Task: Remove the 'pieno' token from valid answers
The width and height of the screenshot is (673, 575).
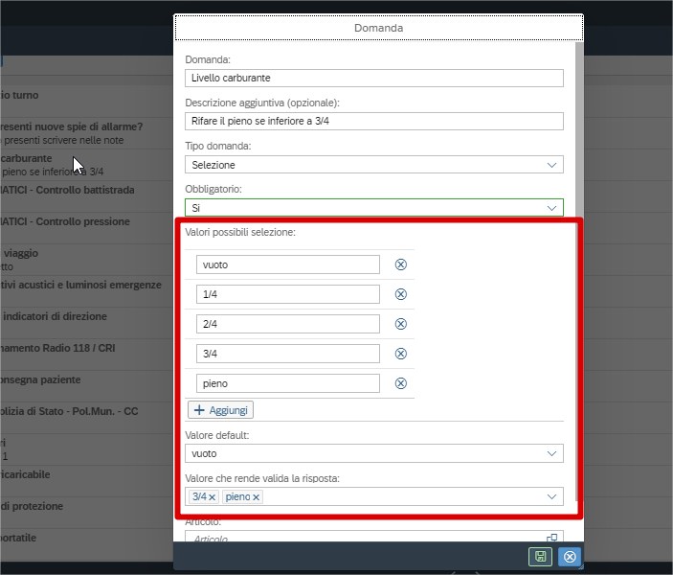Action: [257, 497]
